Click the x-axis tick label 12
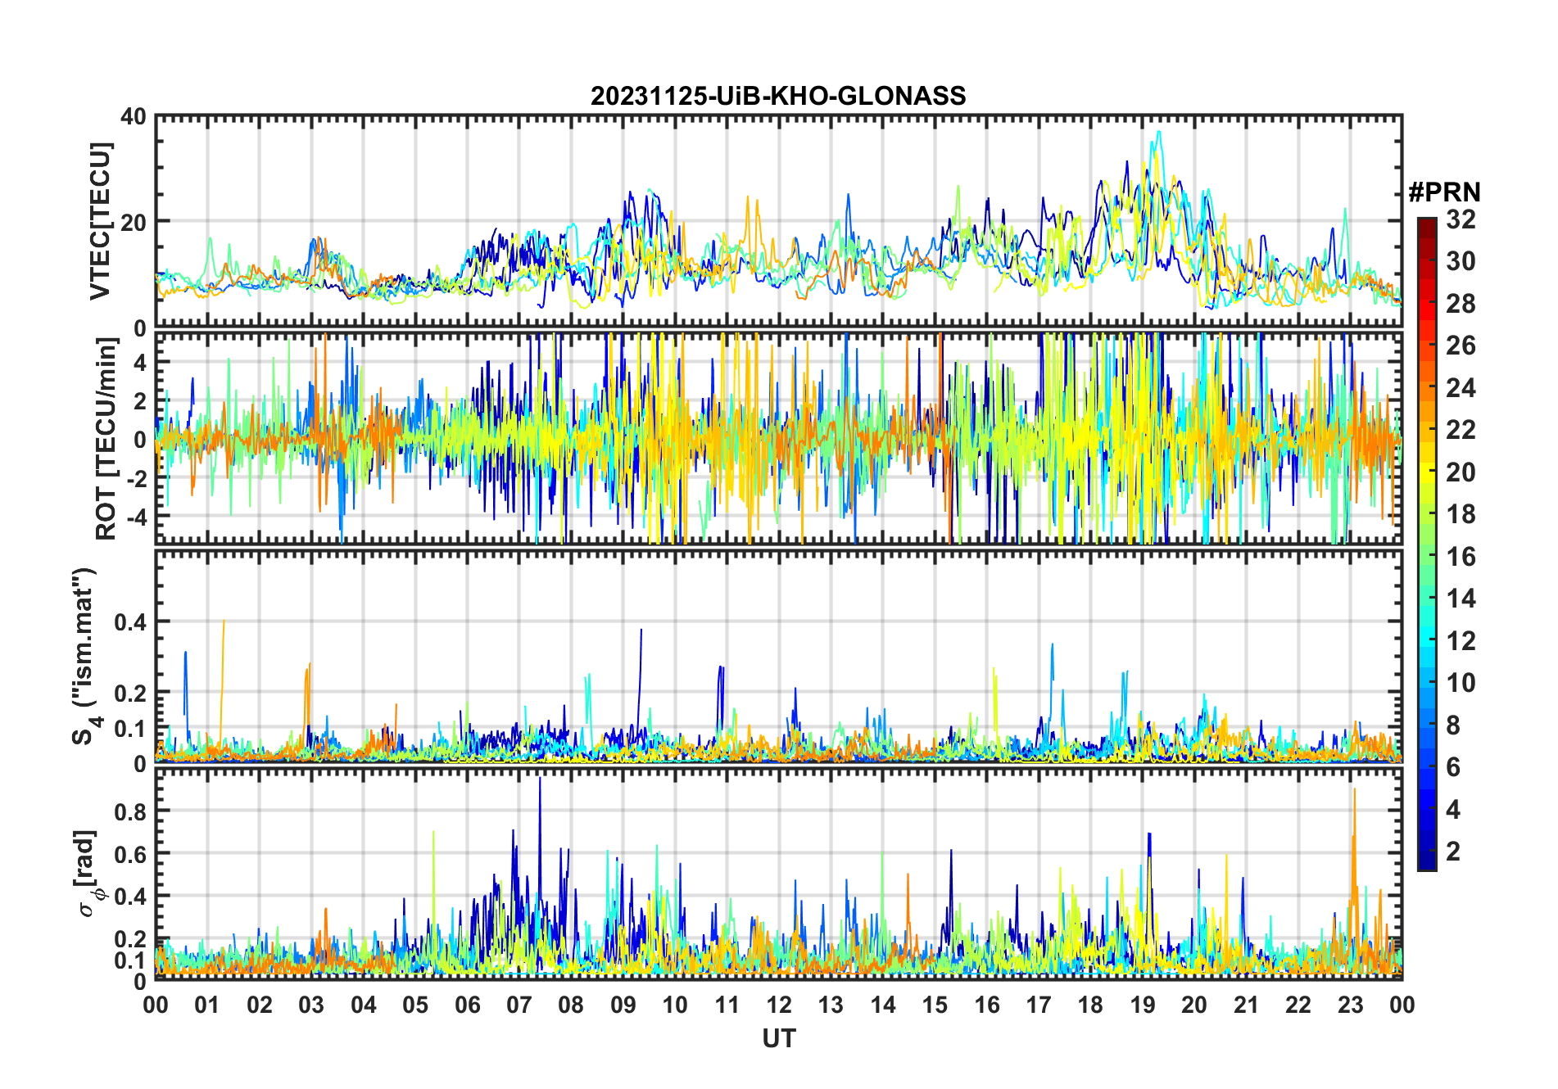Screen dimensions: 1558x1089 tap(779, 1005)
